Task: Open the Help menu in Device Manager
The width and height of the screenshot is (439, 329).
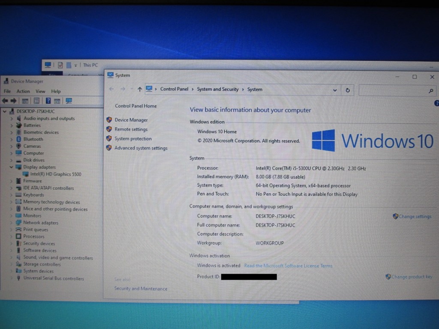Action: pos(56,91)
